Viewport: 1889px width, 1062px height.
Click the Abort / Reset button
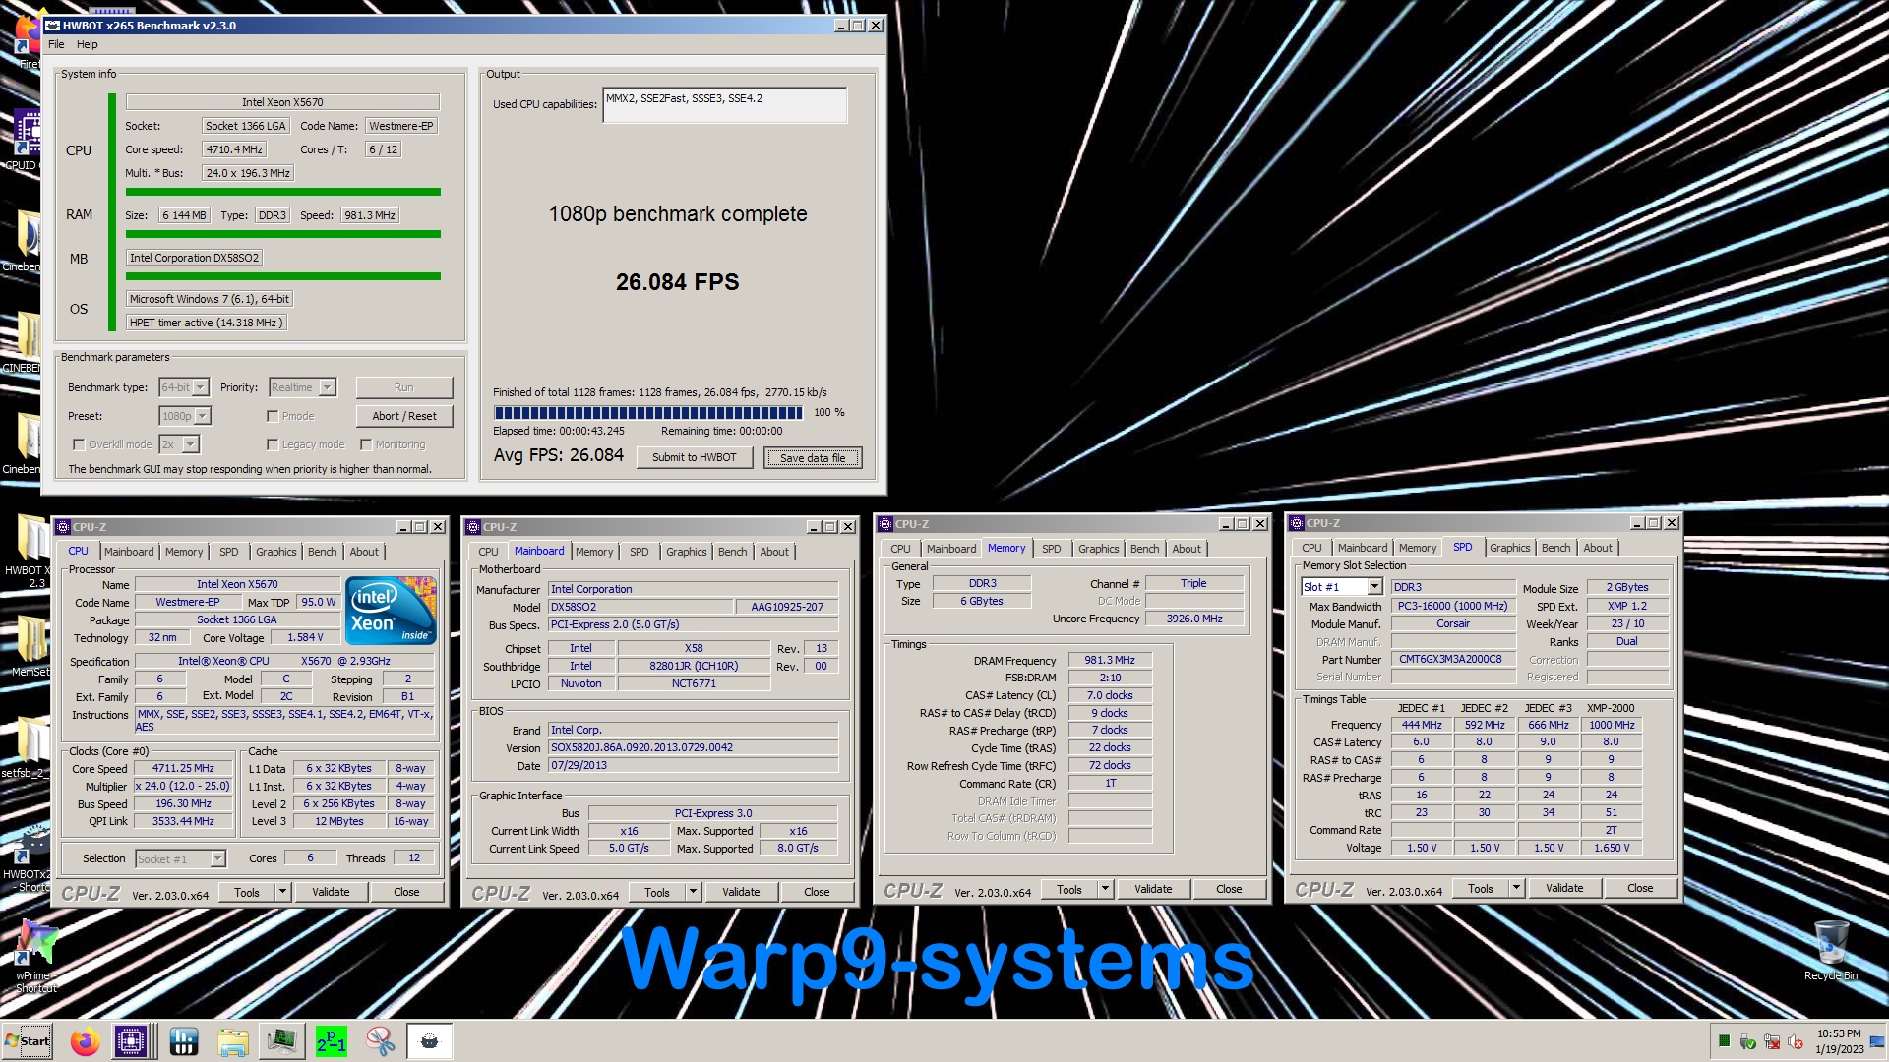click(x=404, y=416)
